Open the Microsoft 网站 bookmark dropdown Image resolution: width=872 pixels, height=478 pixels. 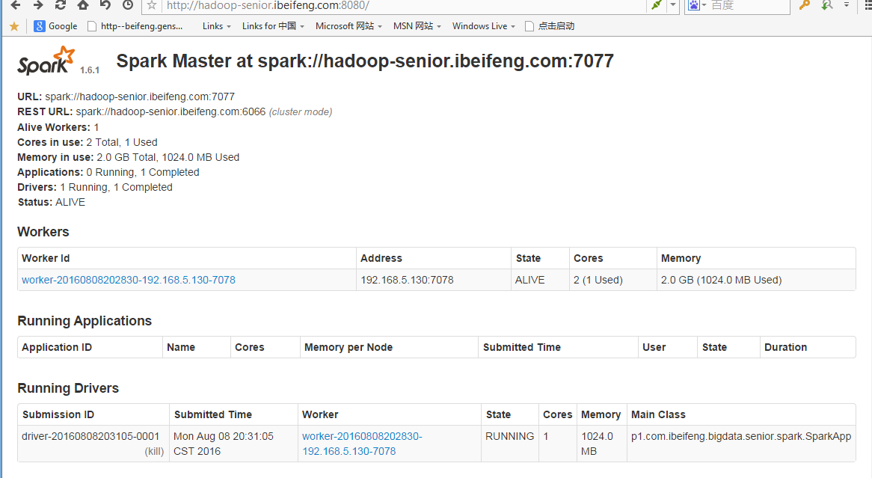(x=349, y=26)
